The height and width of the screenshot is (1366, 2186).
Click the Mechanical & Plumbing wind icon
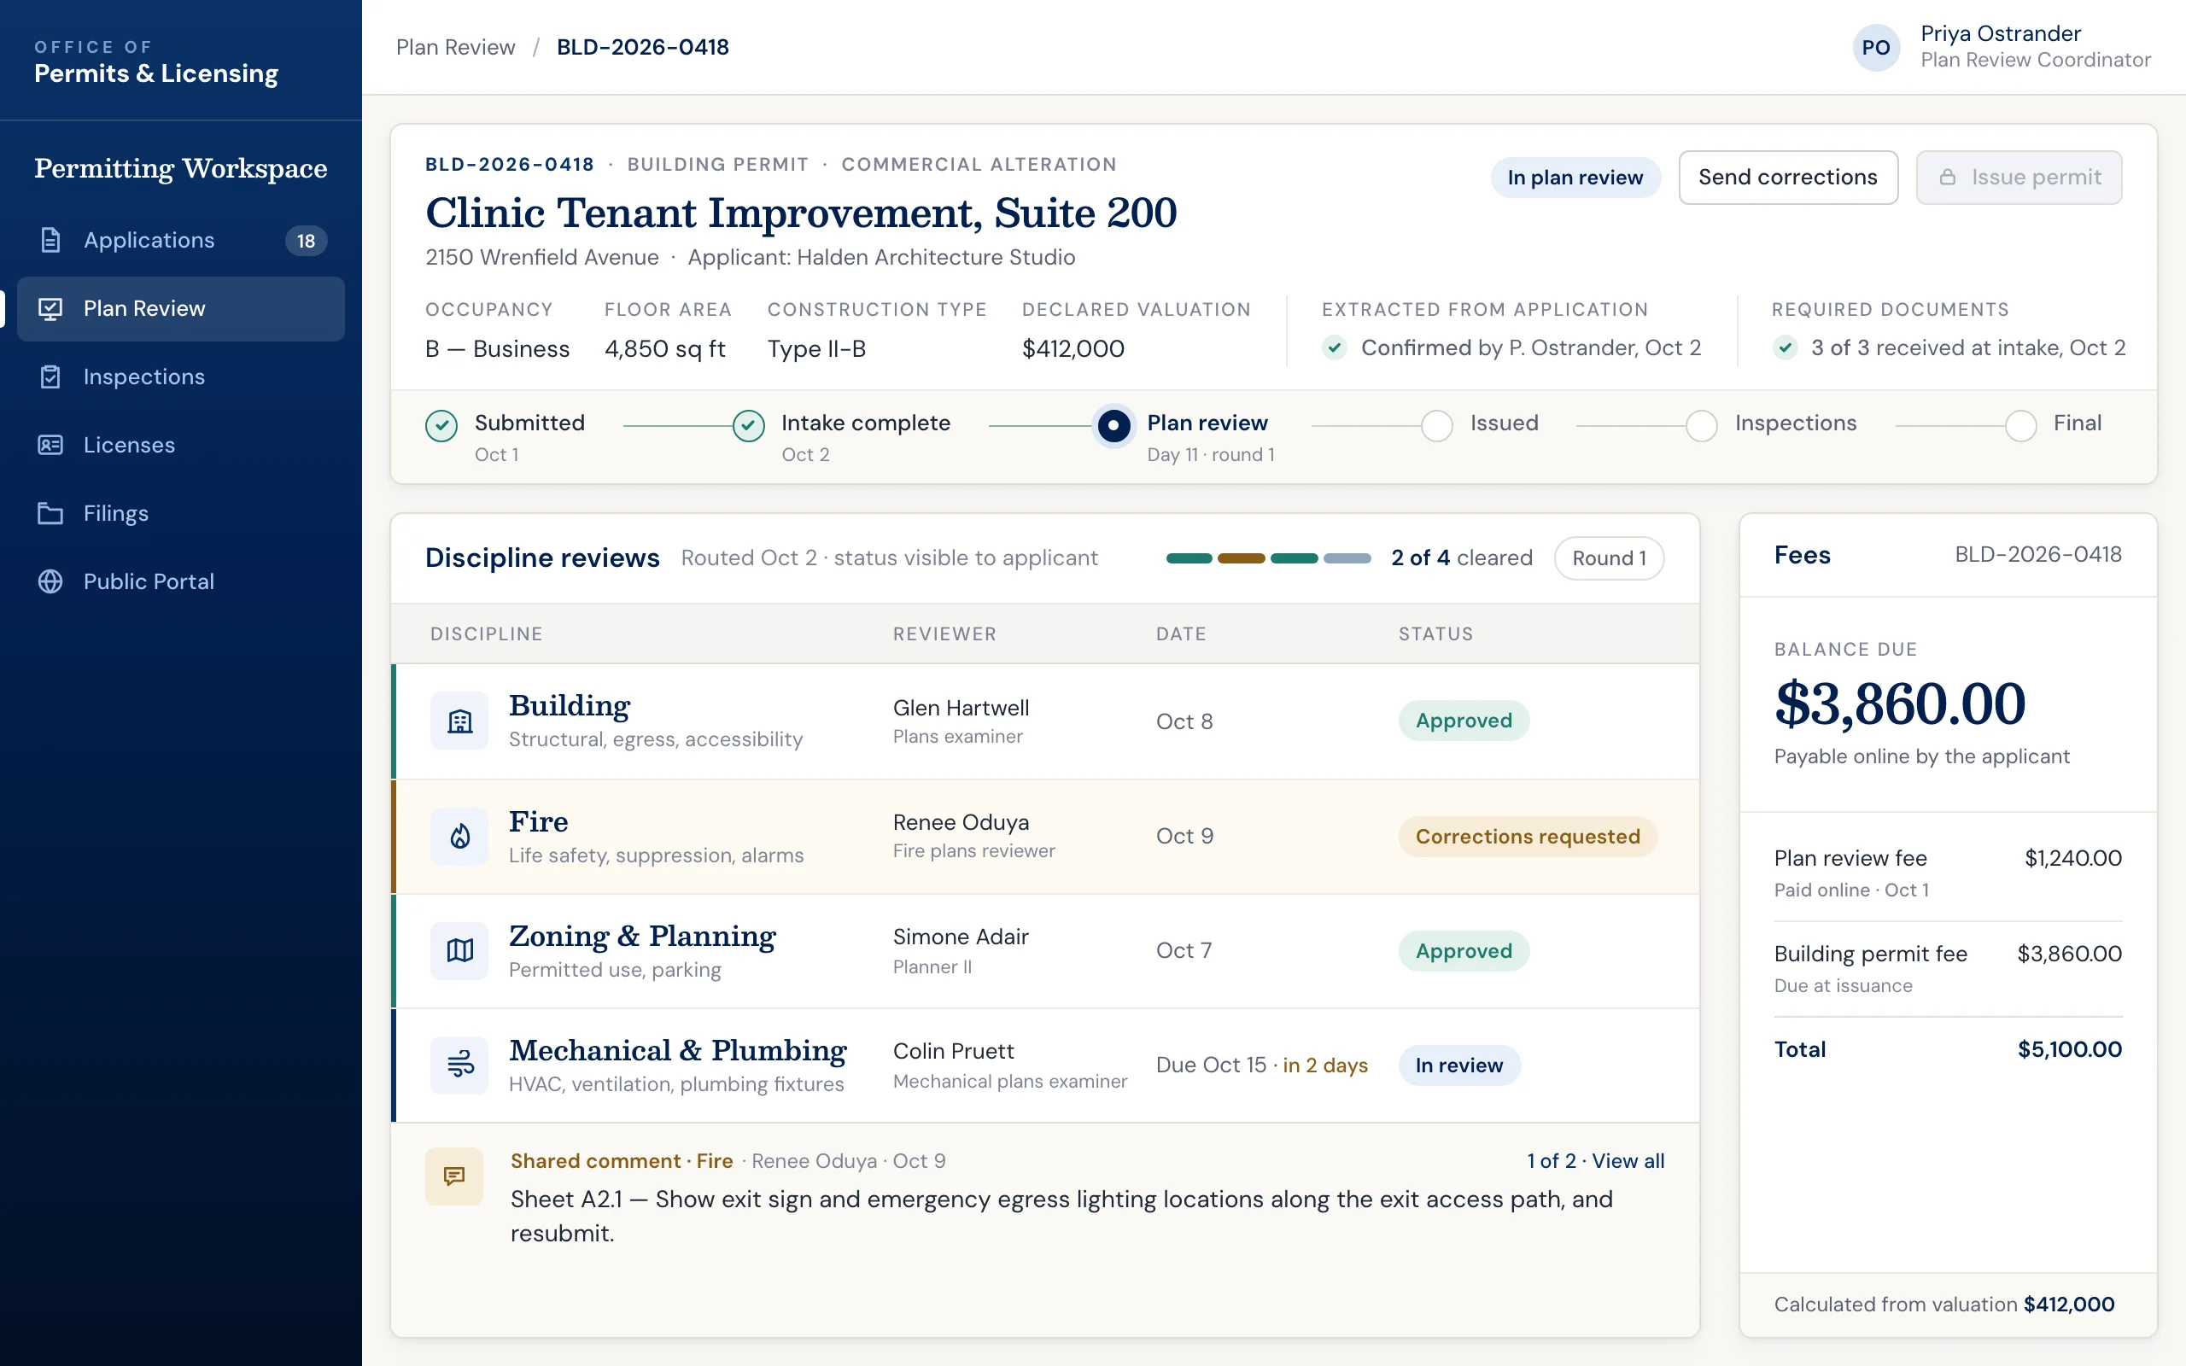459,1065
